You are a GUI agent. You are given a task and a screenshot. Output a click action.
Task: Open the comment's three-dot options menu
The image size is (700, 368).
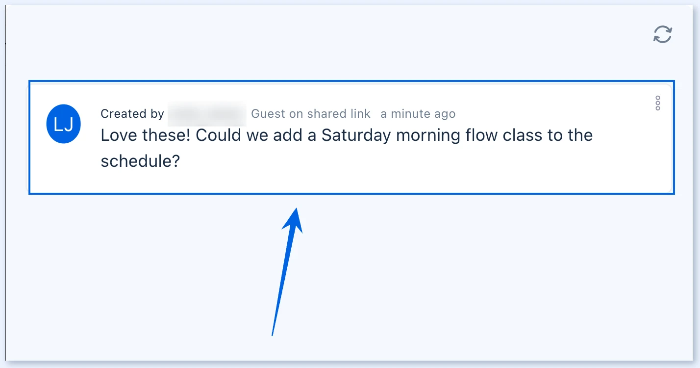(x=658, y=103)
